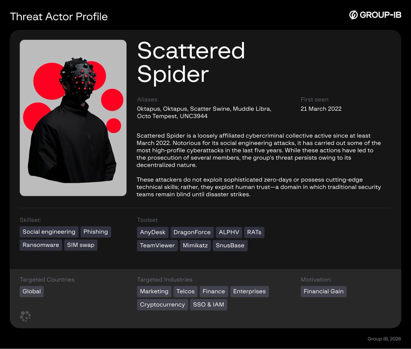Select the Telcos industry tag
Screen dimensions: 411x349
point(185,292)
